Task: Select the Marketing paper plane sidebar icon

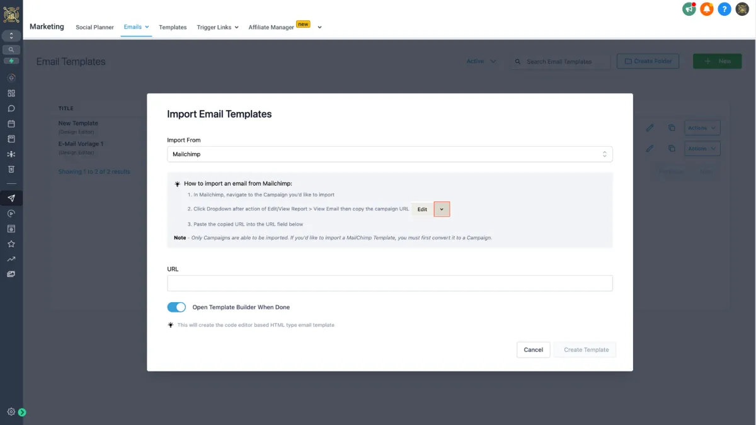Action: tap(11, 198)
